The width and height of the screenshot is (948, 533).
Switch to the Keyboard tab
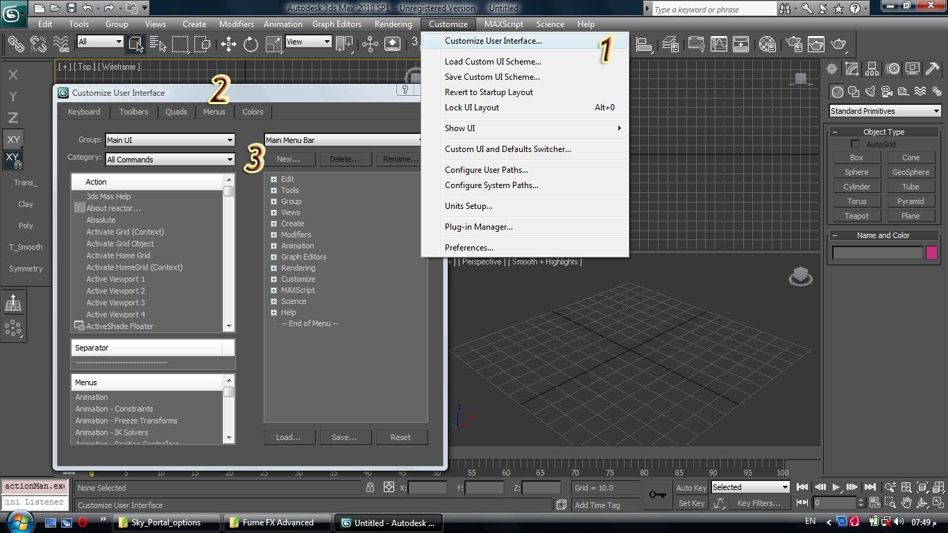pyautogui.click(x=84, y=112)
